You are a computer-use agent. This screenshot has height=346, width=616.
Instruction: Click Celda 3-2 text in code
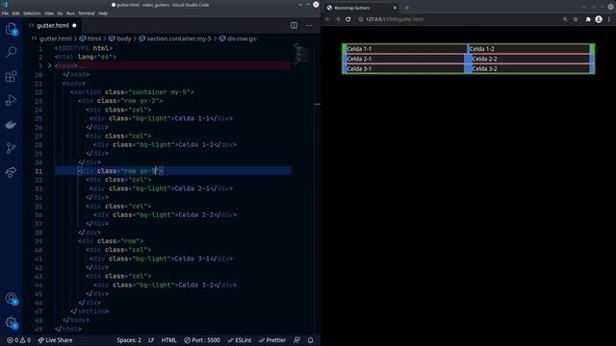tap(196, 285)
